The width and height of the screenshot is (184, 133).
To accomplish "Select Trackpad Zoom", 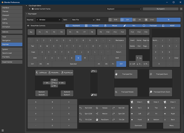I will (x=161, y=74).
